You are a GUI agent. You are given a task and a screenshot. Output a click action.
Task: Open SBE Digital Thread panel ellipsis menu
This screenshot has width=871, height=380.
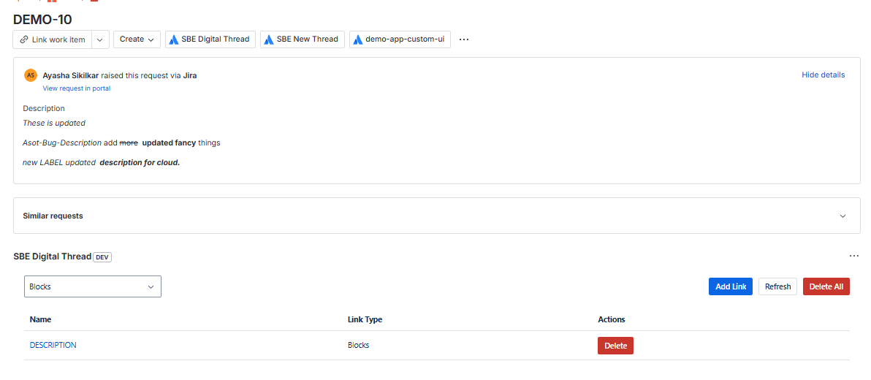[853, 256]
